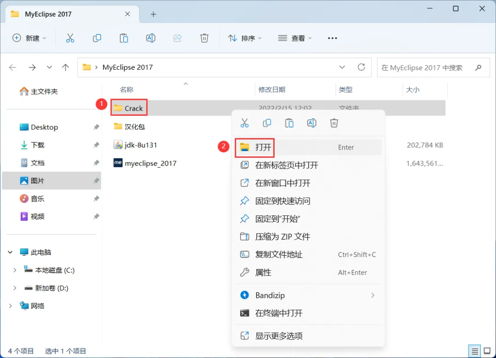Add a new tab with the plus button

tap(153, 14)
